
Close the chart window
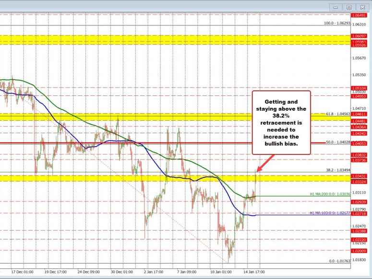[x=361, y=7]
